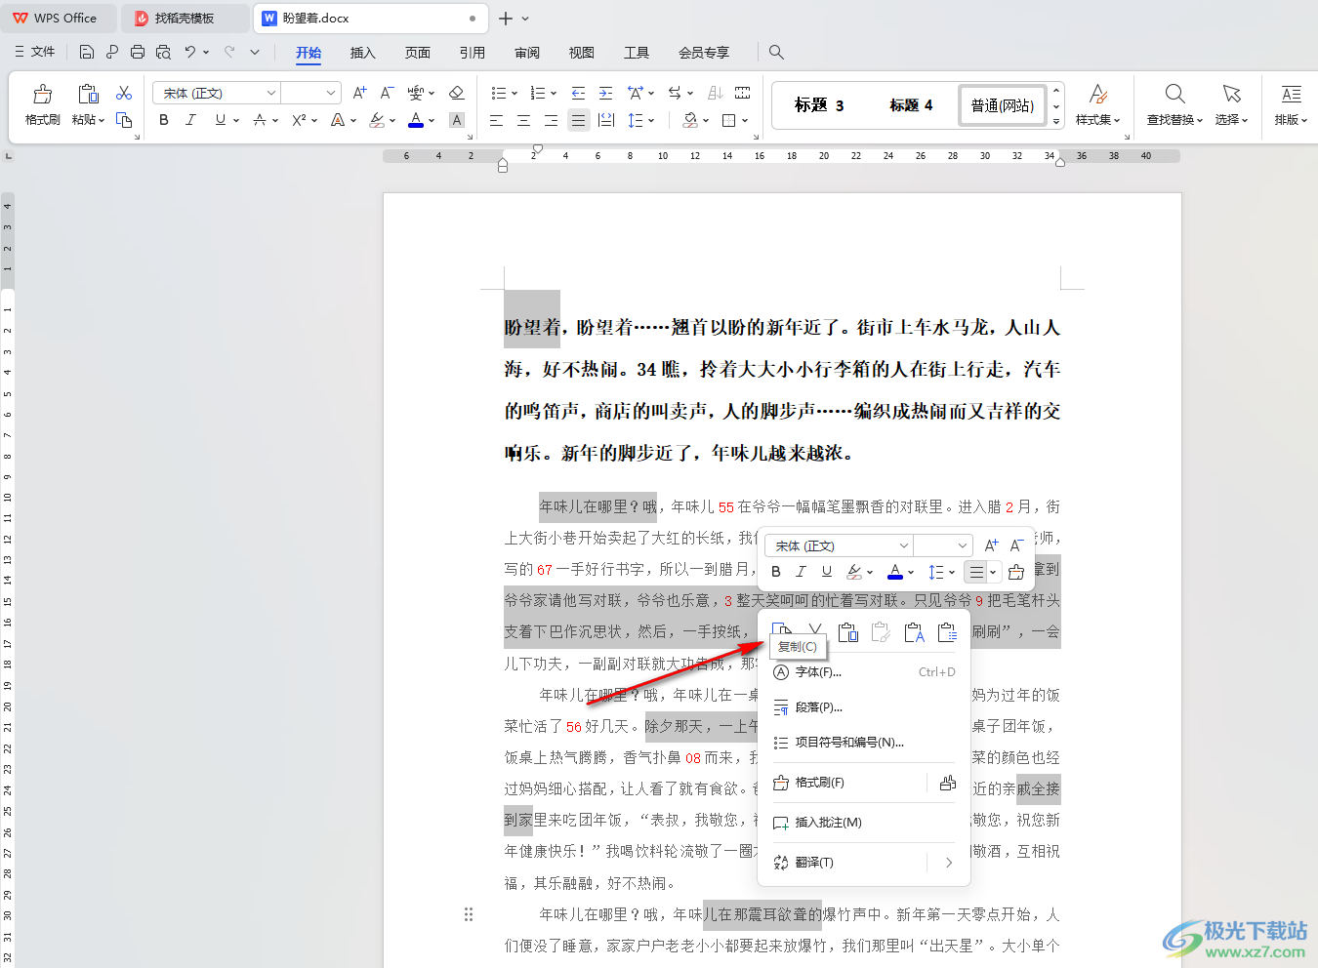Open the 插入 (Insert) ribbon tab

click(x=363, y=53)
